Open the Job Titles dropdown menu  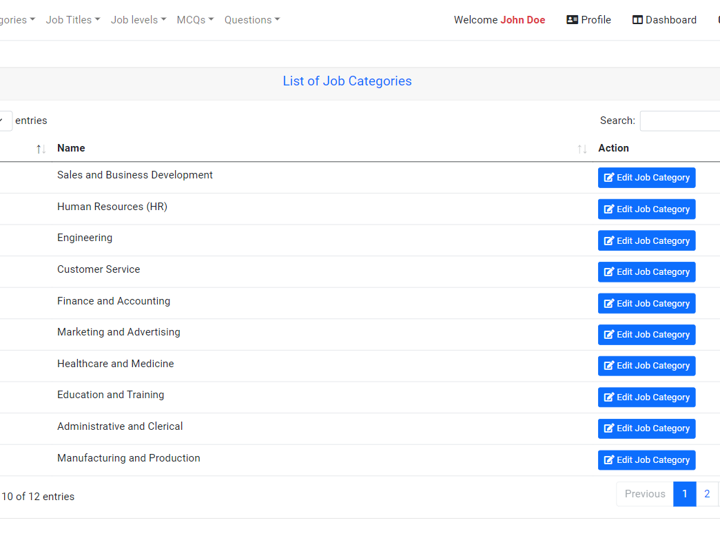coord(72,19)
